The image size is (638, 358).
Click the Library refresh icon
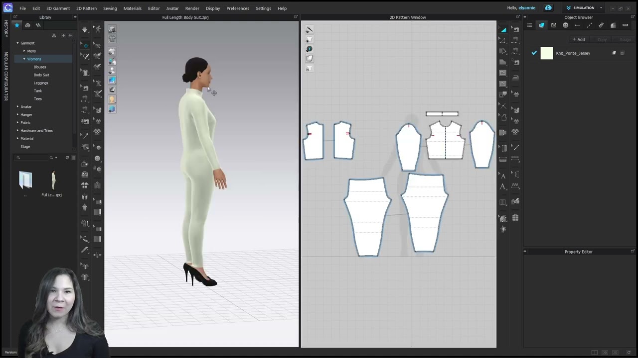pyautogui.click(x=67, y=158)
